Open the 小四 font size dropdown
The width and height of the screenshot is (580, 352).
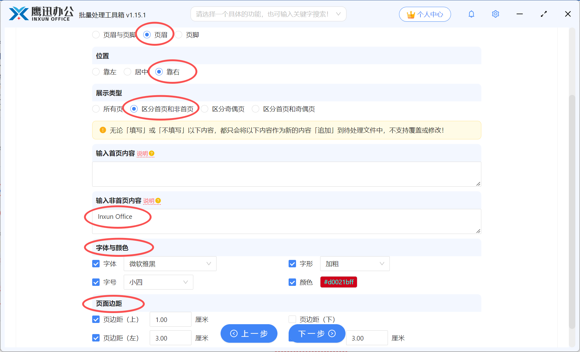pos(158,282)
